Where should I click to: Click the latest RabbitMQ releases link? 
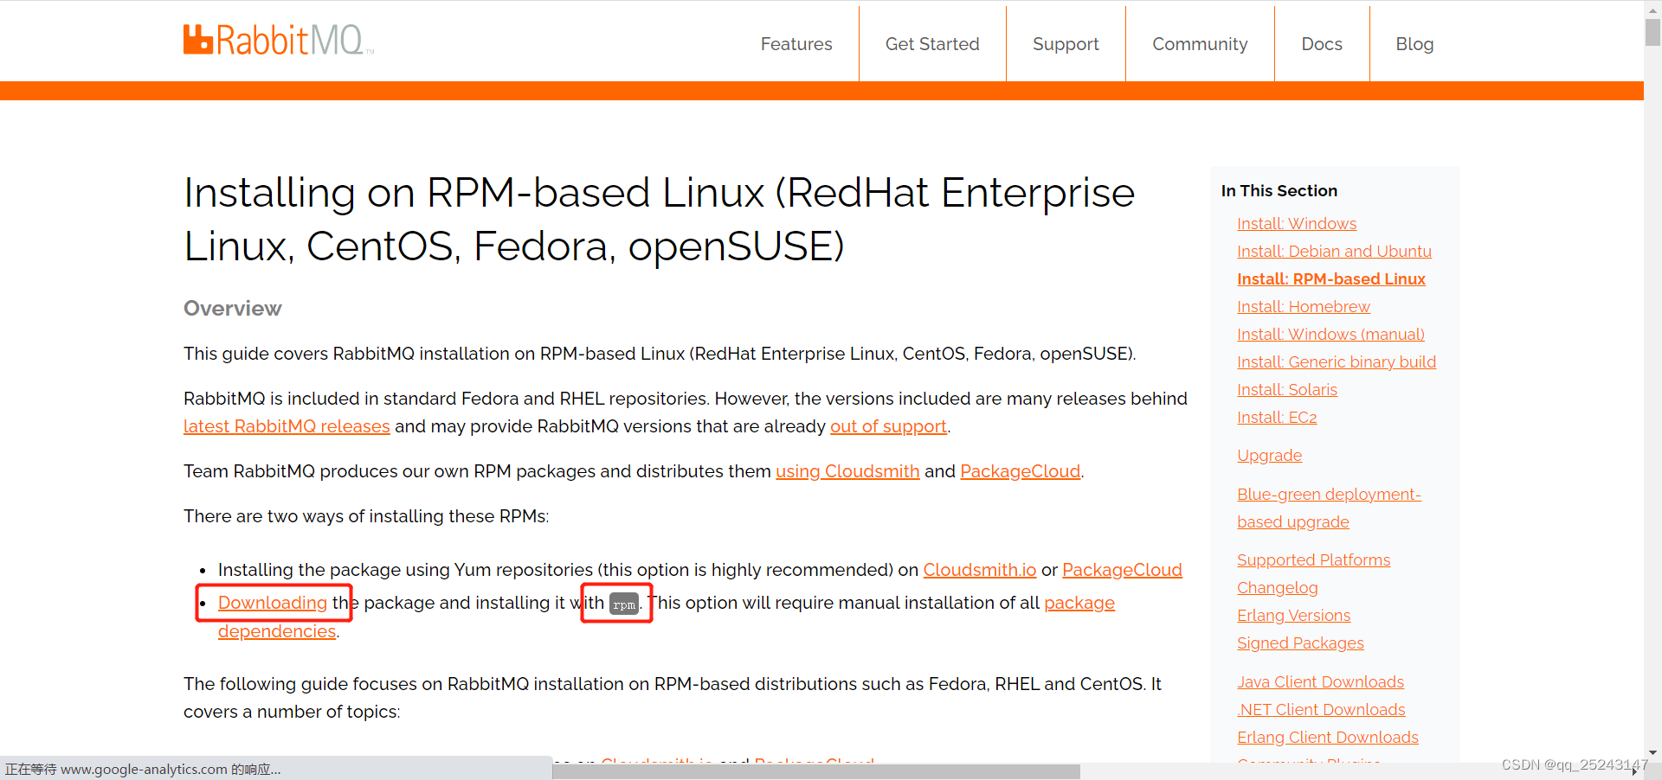pos(286,425)
